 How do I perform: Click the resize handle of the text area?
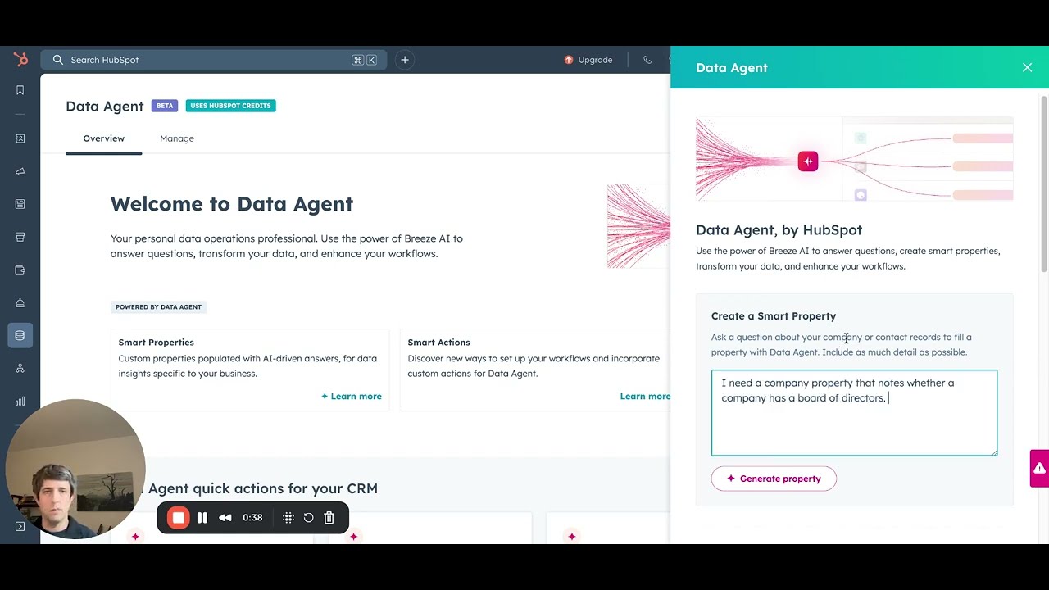(x=993, y=452)
